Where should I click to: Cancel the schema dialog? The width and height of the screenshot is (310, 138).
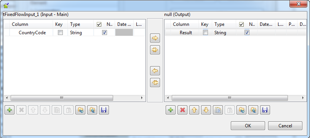point(285,126)
